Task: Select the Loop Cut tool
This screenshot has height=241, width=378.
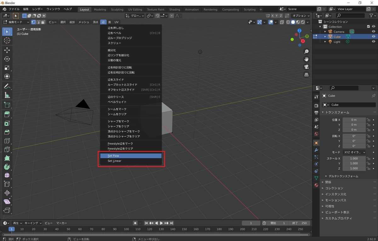Action: click(x=7, y=141)
